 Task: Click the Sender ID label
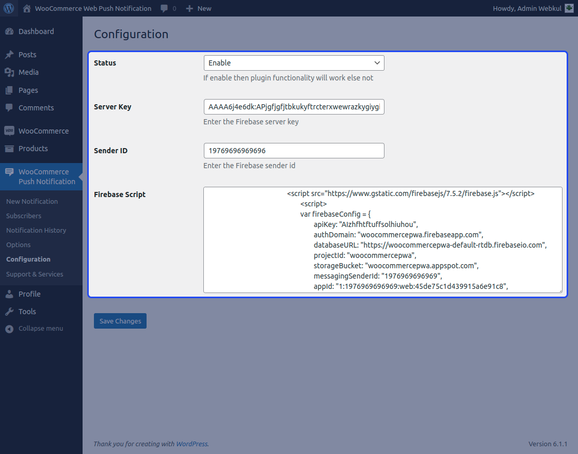pyautogui.click(x=110, y=151)
